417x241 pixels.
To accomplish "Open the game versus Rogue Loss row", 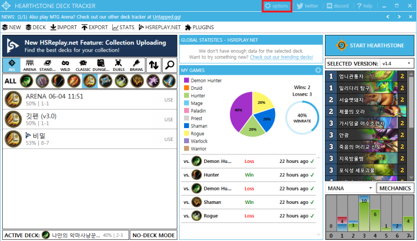I will (249, 216).
